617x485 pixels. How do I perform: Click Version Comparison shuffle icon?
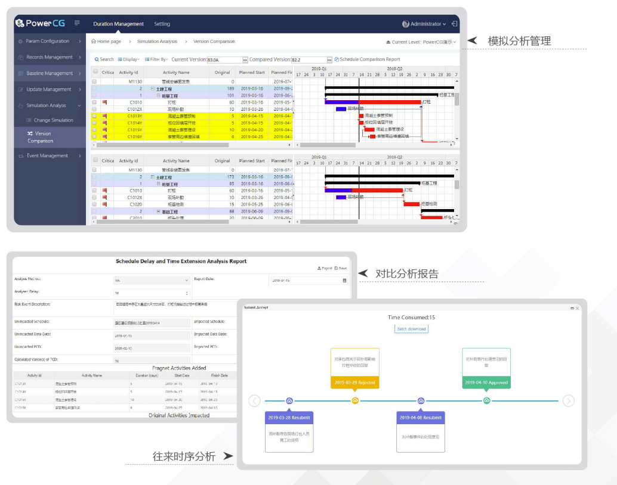[x=30, y=133]
